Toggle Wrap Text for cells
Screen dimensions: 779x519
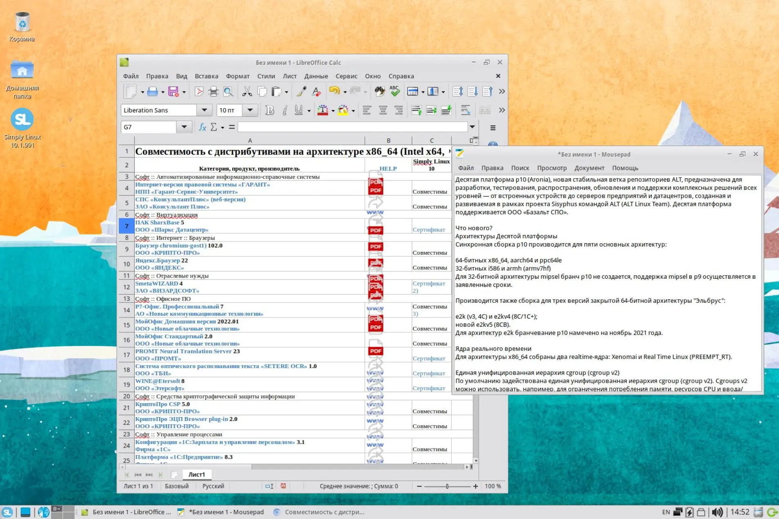pos(465,110)
